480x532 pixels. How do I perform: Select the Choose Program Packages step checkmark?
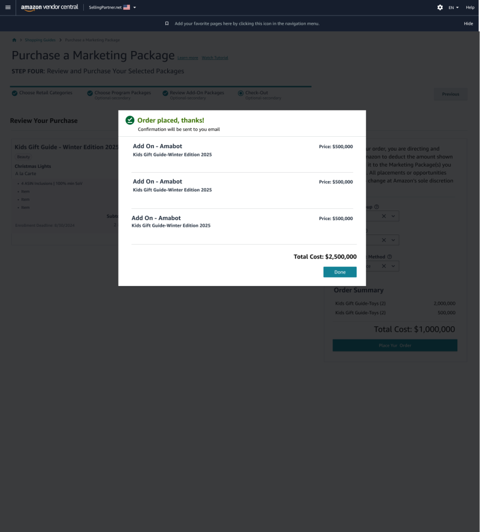click(89, 93)
